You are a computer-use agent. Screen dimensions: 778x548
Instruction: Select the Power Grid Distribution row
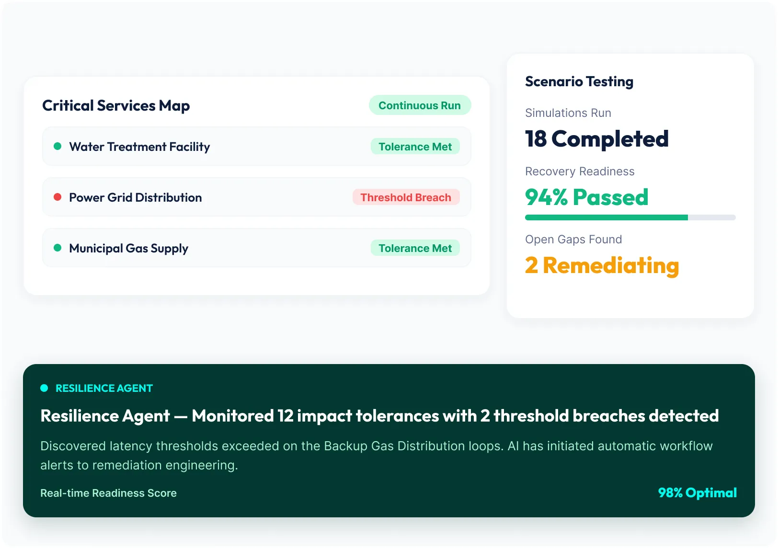coord(257,197)
